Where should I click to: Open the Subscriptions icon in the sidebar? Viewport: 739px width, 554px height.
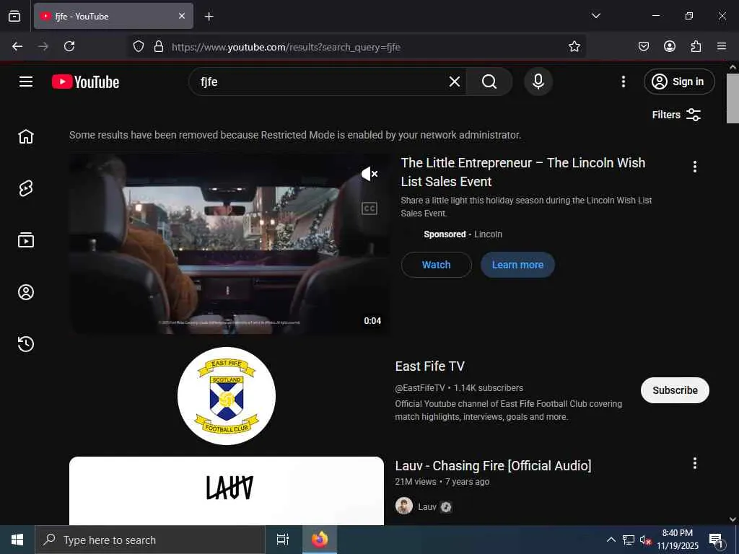(x=26, y=240)
